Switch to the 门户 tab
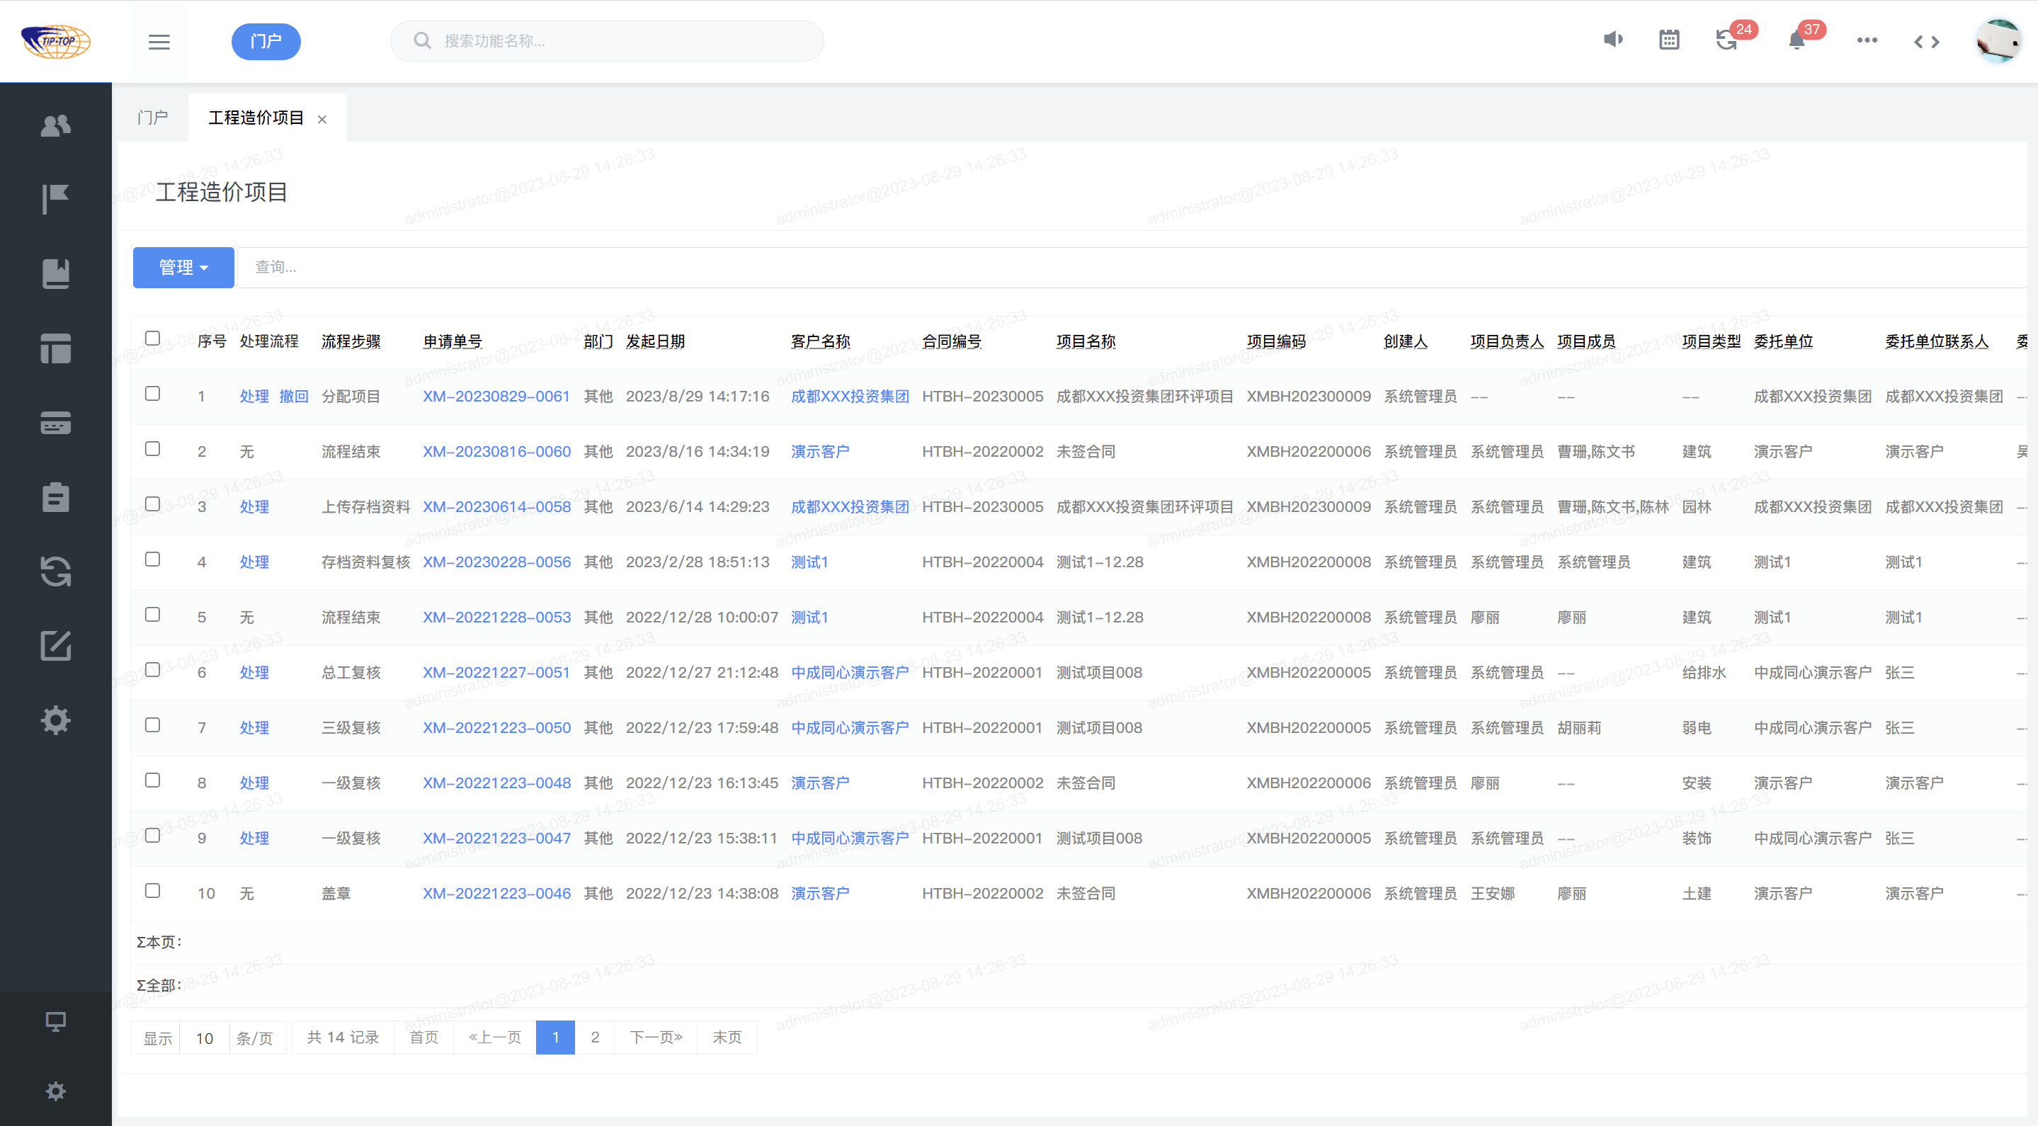The width and height of the screenshot is (2038, 1126). (x=152, y=118)
